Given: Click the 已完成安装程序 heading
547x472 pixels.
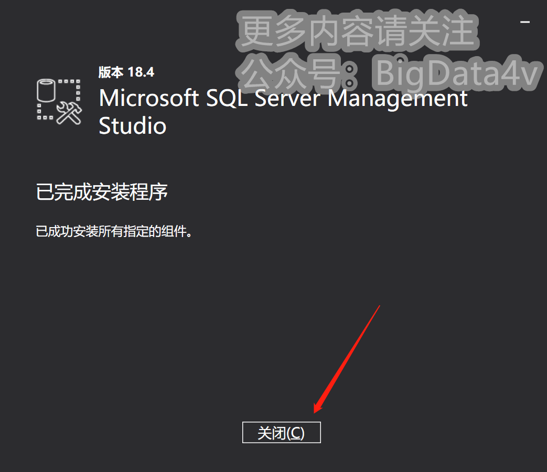Looking at the screenshot, I should [x=102, y=192].
